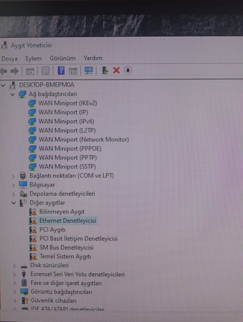
Task: Click warning icon beside SM Bus Denetleyicisi
Action: tap(33, 248)
